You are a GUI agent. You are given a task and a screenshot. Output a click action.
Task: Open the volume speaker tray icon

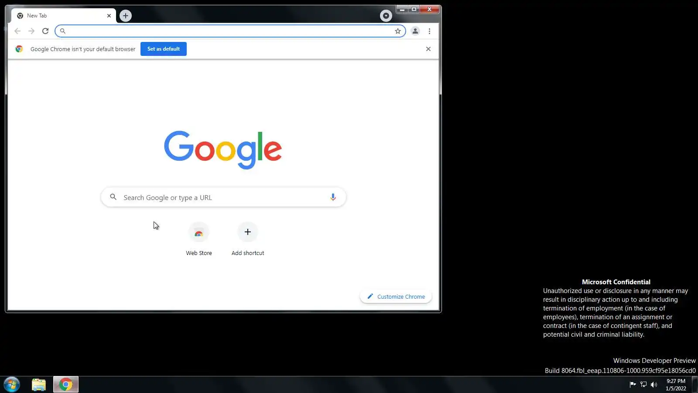tap(654, 385)
